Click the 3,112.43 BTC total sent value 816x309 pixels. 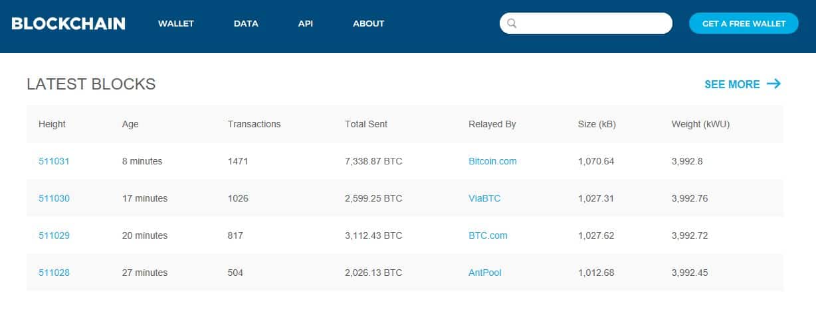[373, 235]
